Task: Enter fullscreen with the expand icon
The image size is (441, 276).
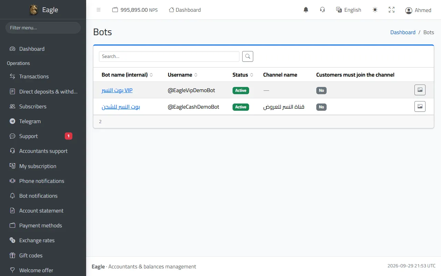Action: [x=392, y=10]
